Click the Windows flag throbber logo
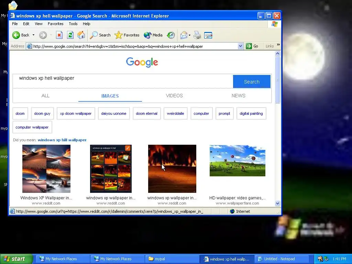352x264 pixels. coord(274,24)
